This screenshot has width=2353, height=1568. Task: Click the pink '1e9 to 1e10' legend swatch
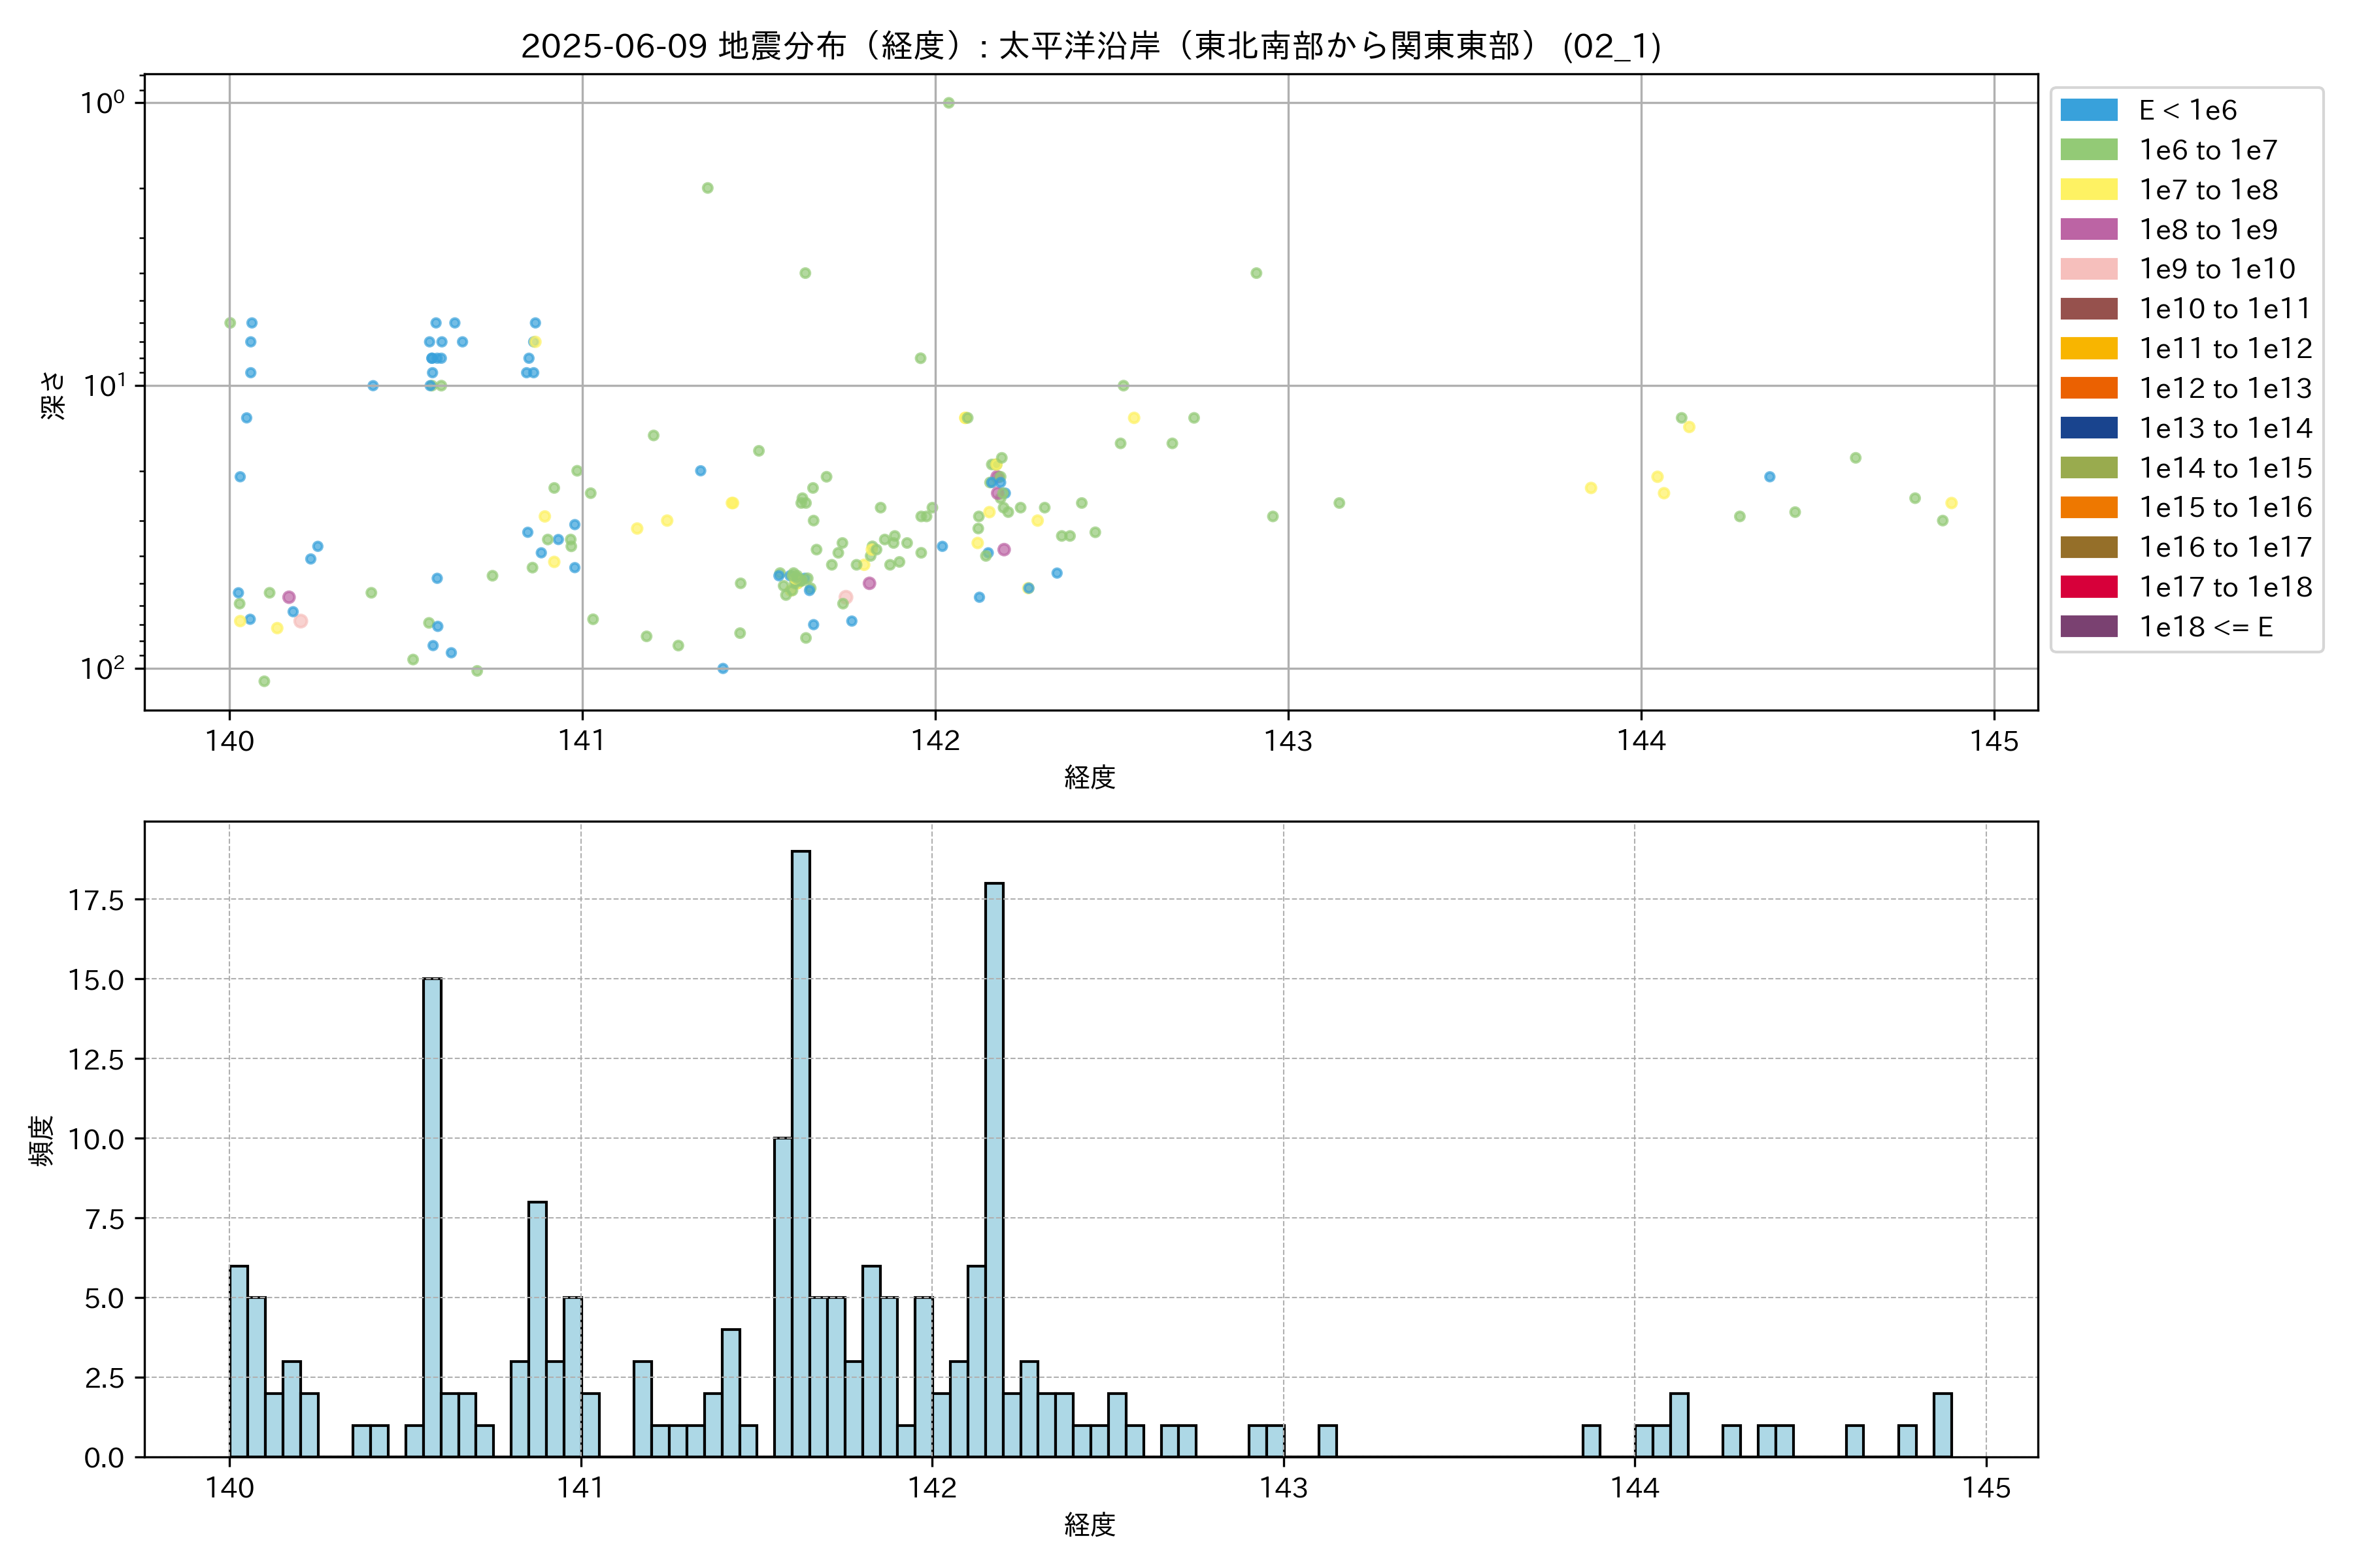click(2088, 269)
